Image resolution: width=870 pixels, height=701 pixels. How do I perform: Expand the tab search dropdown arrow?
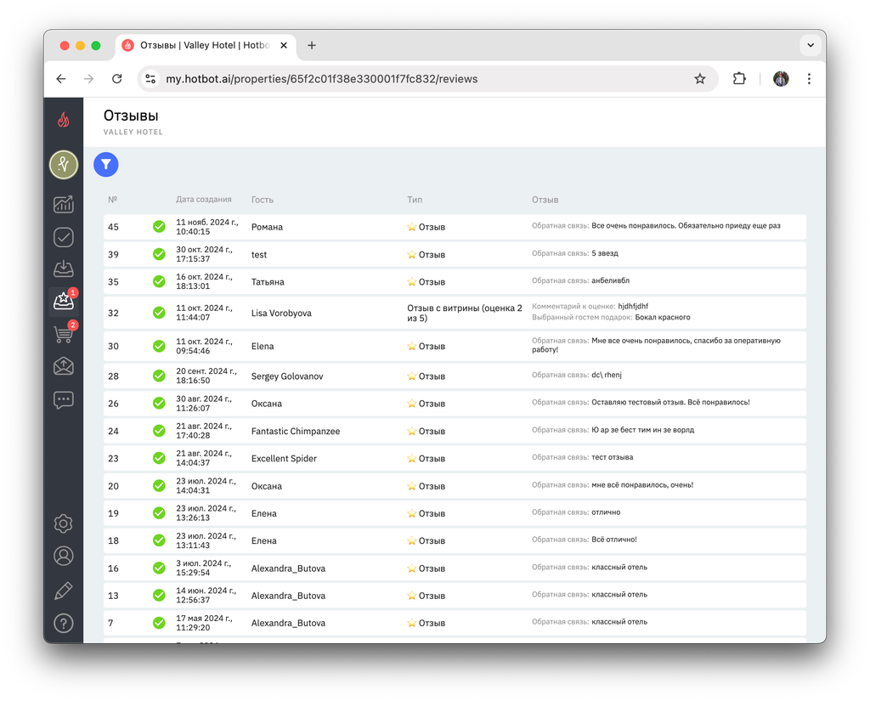(x=811, y=46)
